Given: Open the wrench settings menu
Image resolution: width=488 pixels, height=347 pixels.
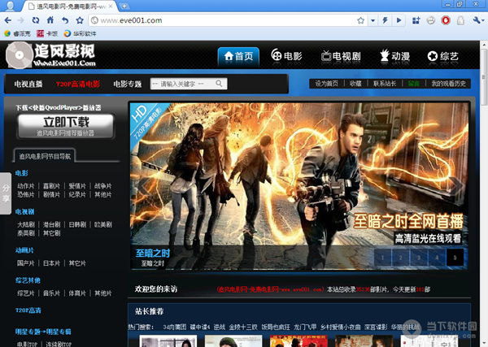Looking at the screenshot, I should click(x=477, y=20).
